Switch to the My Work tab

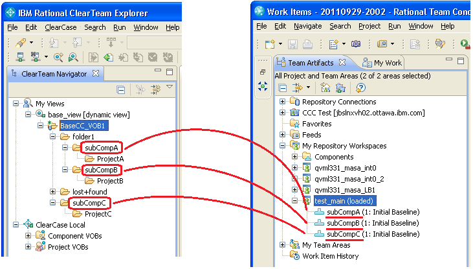[382, 63]
